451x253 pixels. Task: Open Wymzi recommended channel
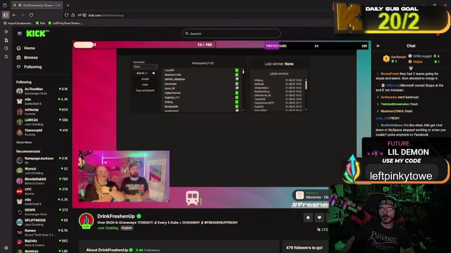42,170
